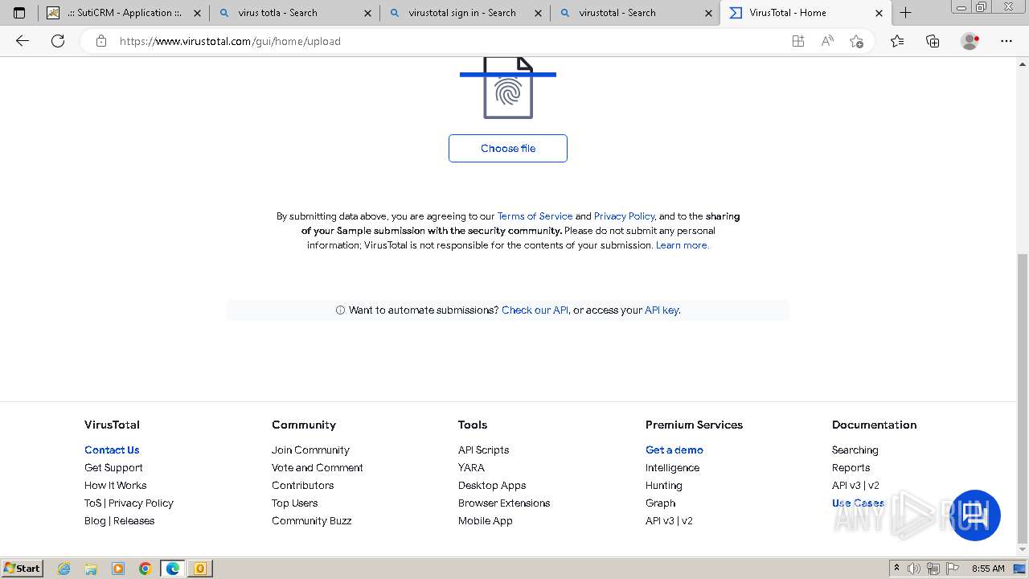The height and width of the screenshot is (579, 1029).
Task: Click Get a demo link
Action: click(x=674, y=450)
